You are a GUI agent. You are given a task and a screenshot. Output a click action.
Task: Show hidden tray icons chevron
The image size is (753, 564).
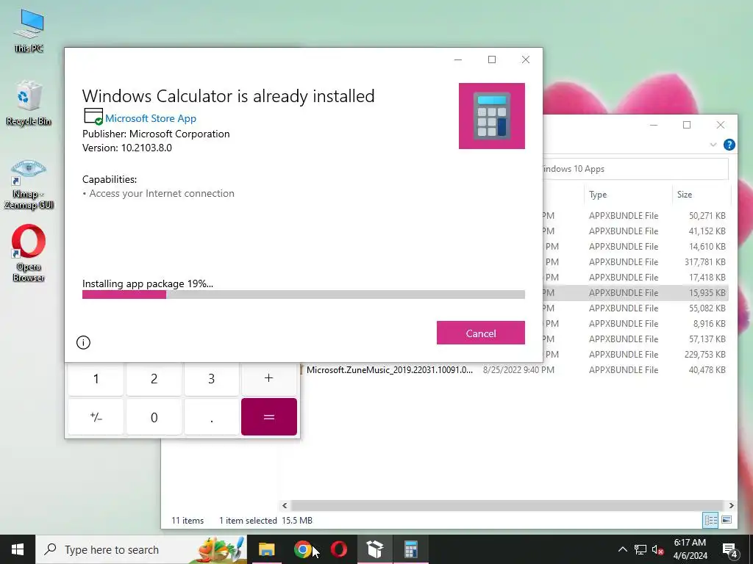(x=622, y=549)
